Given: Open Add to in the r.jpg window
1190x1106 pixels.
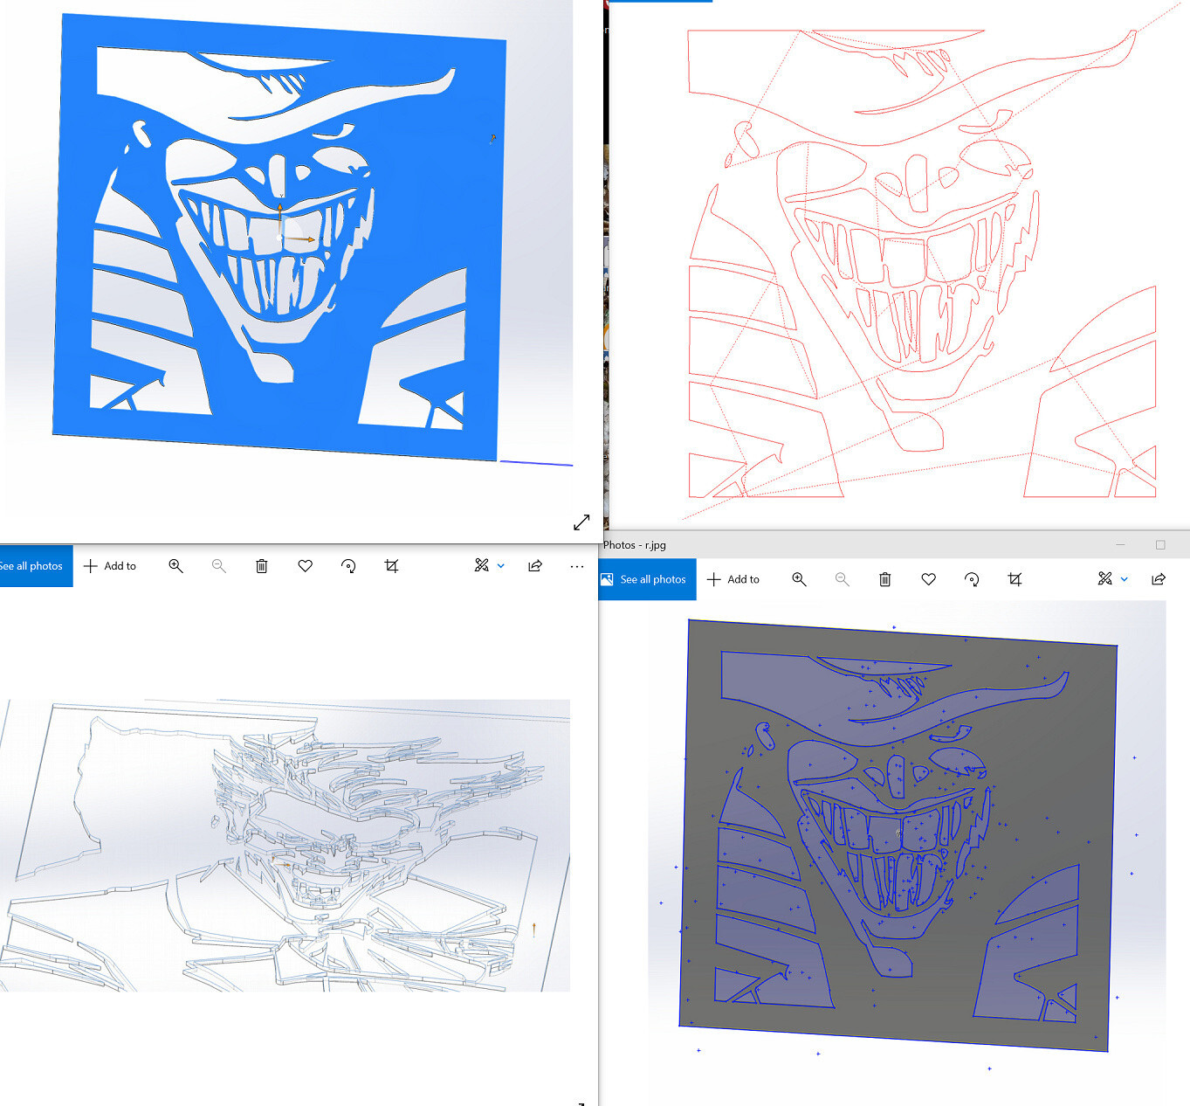Looking at the screenshot, I should [x=733, y=579].
